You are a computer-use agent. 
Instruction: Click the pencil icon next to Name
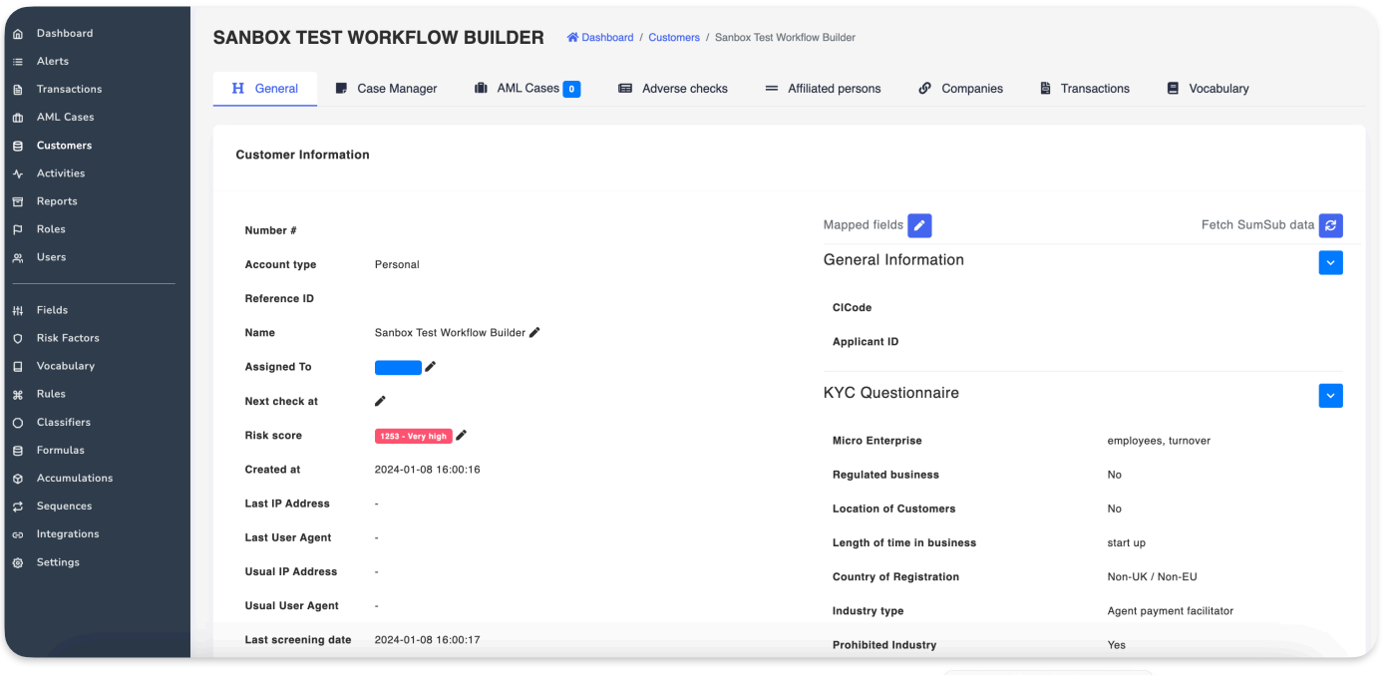coord(534,333)
